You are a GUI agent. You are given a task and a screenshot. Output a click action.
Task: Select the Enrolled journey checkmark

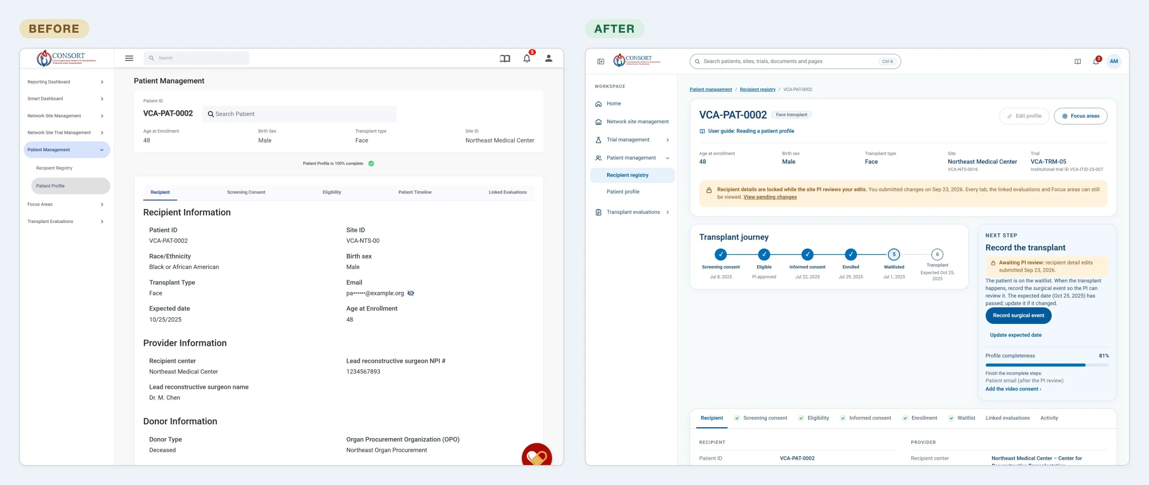tap(851, 254)
